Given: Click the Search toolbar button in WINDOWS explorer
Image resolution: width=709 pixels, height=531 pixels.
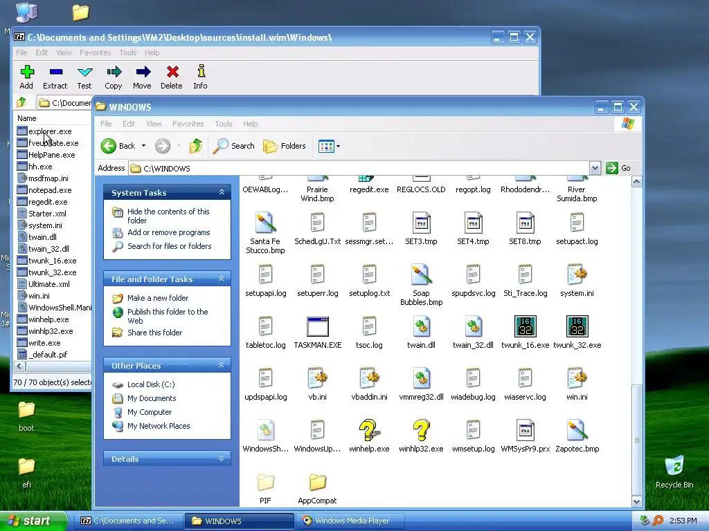Looking at the screenshot, I should [x=233, y=146].
